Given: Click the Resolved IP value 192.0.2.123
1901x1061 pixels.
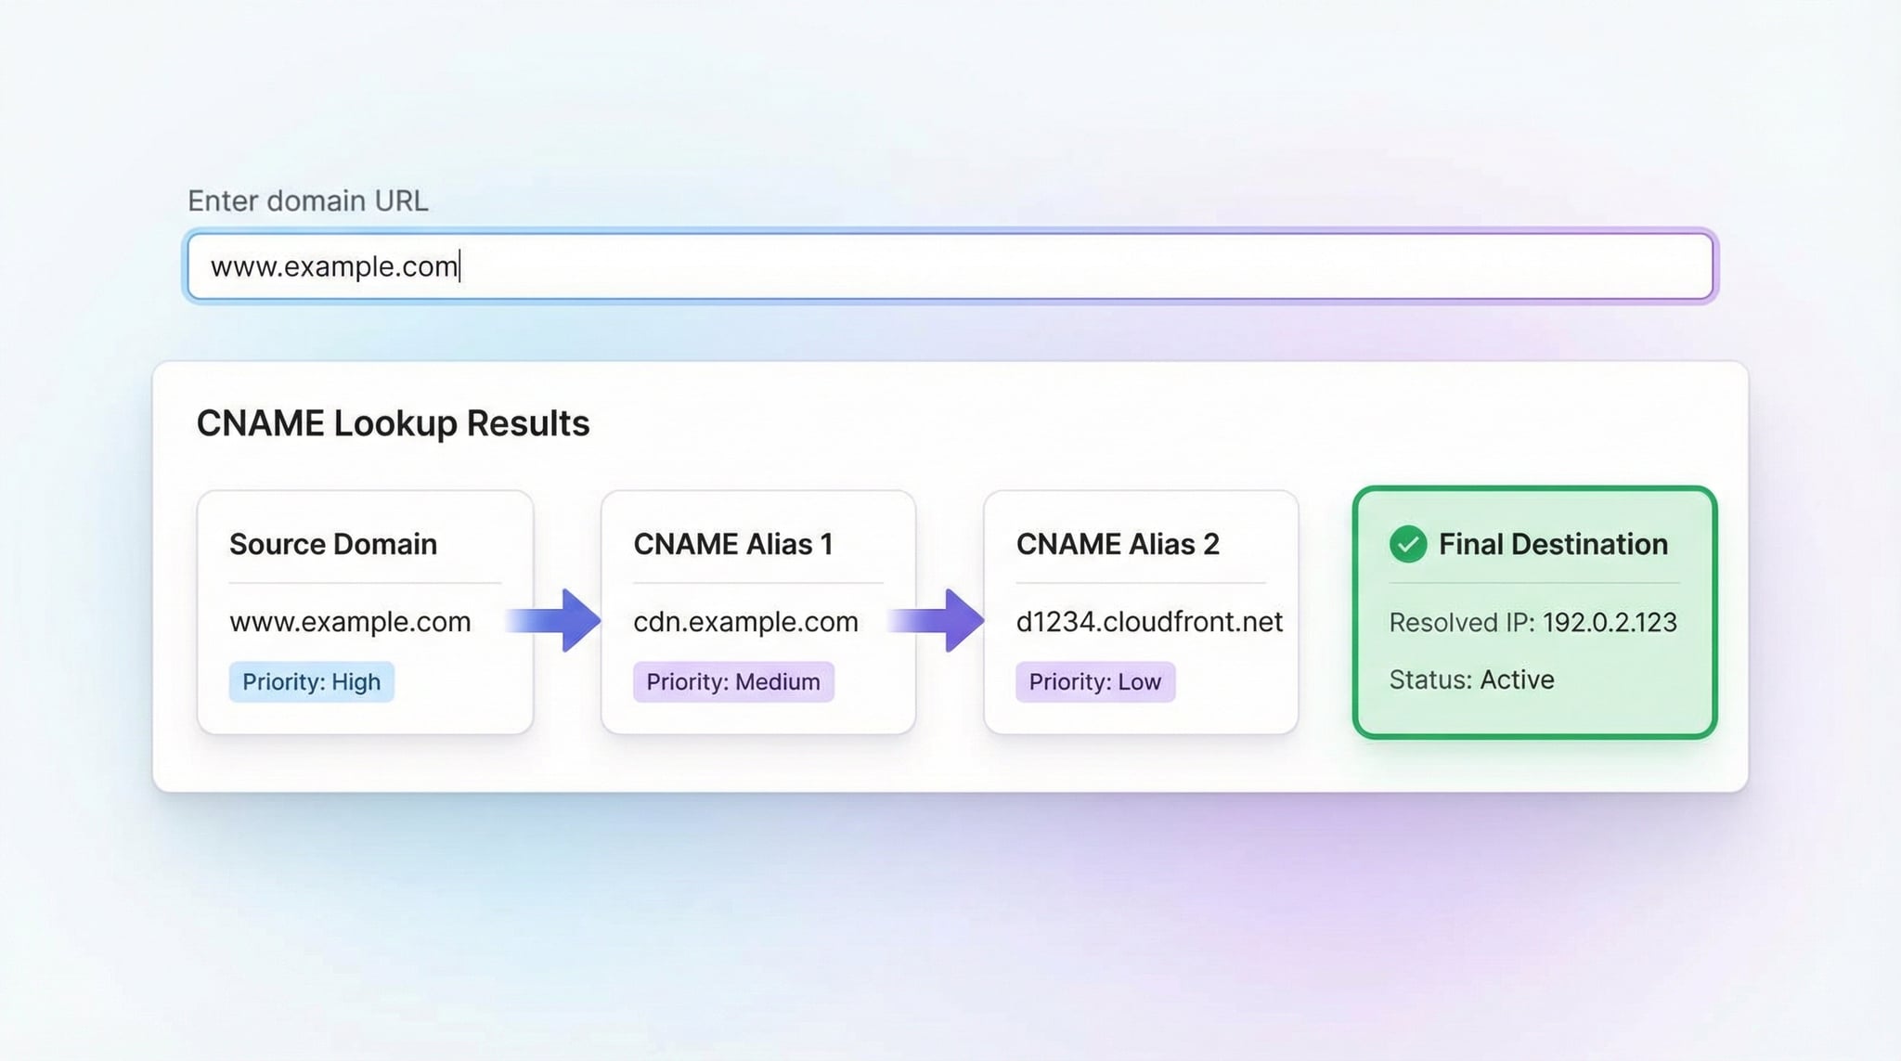Looking at the screenshot, I should tap(1608, 622).
